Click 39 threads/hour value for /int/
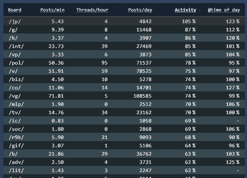Screen dimensions: 247x178 104,46
